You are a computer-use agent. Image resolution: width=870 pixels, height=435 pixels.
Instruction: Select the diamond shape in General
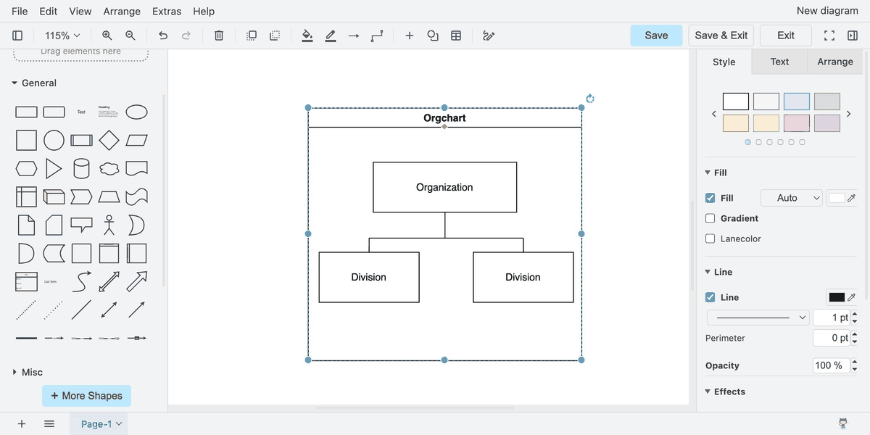pyautogui.click(x=109, y=140)
